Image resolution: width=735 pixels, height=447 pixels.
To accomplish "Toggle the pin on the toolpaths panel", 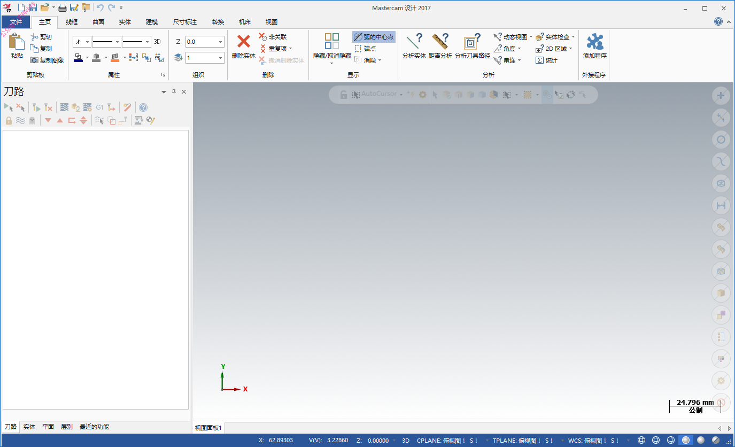I will [x=174, y=92].
